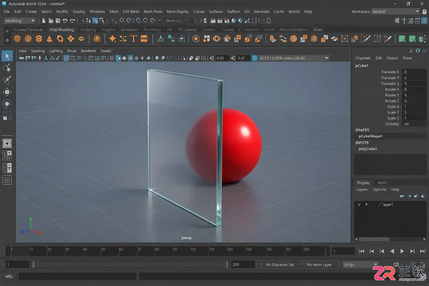Screen dimensions: 429x286
Task: Open the No Anim Layer dropdown
Action: click(319, 265)
